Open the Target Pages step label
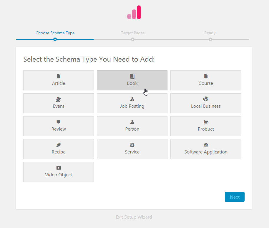 (133, 33)
